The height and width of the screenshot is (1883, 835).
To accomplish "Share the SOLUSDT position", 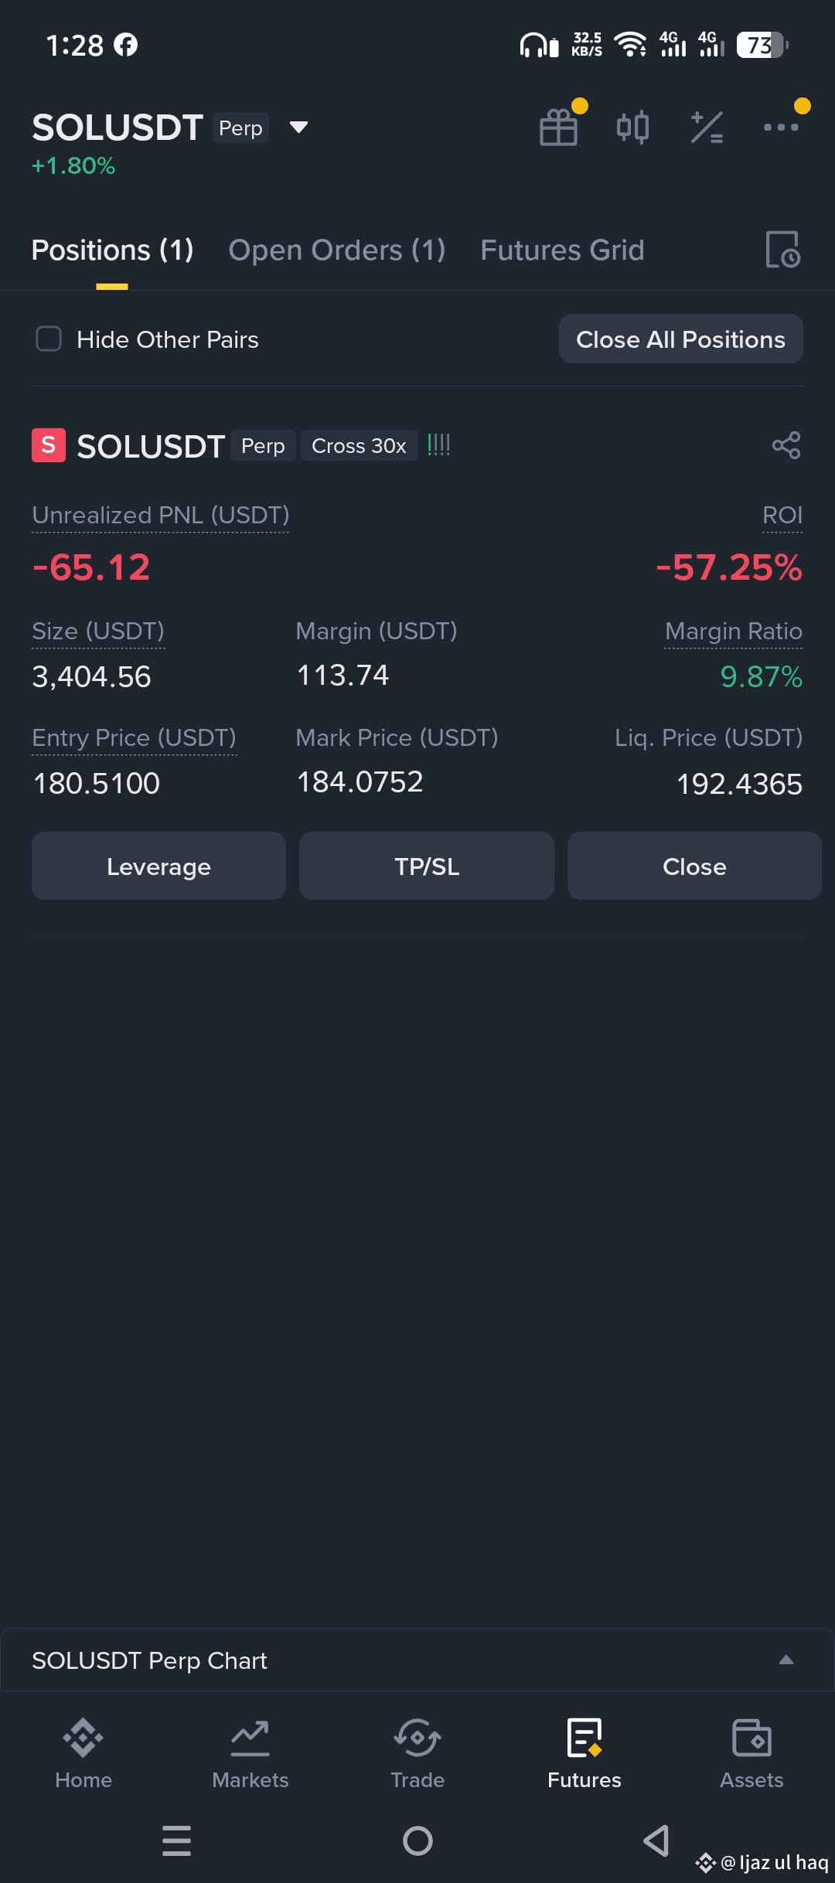I will click(x=786, y=445).
